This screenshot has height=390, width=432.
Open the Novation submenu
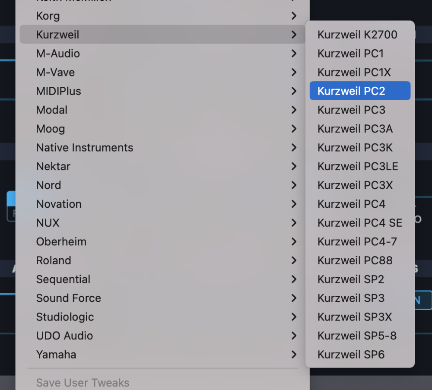tap(59, 204)
